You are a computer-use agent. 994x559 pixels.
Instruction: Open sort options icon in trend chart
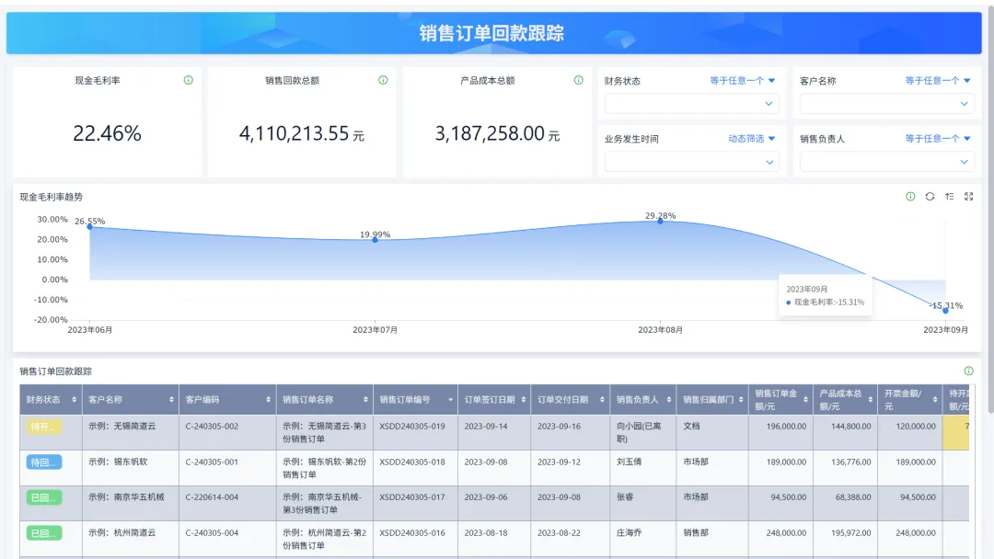[x=949, y=197]
